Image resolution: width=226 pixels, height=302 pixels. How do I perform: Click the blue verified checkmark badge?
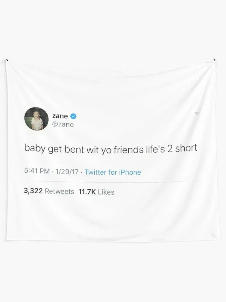[x=74, y=116]
